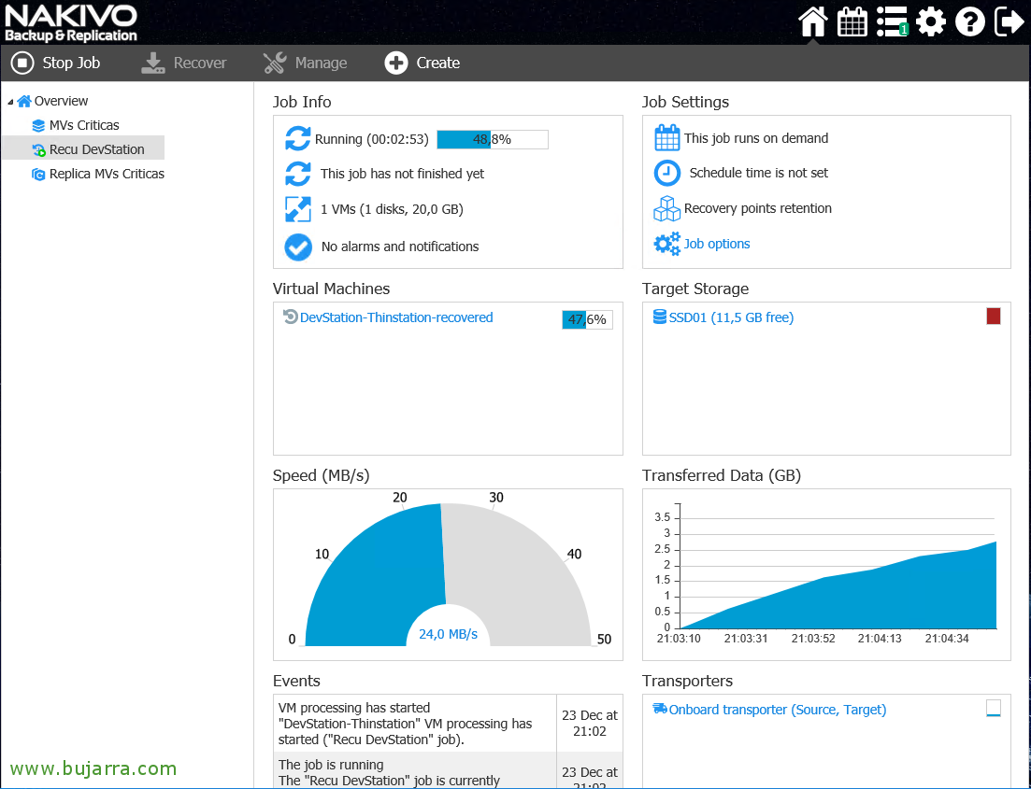1031x789 pixels.
Task: Select Overview in the job tree
Action: tap(61, 101)
